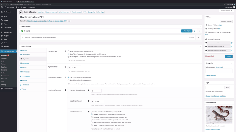
Task: Select the Free payments type option
Action: point(69,51)
